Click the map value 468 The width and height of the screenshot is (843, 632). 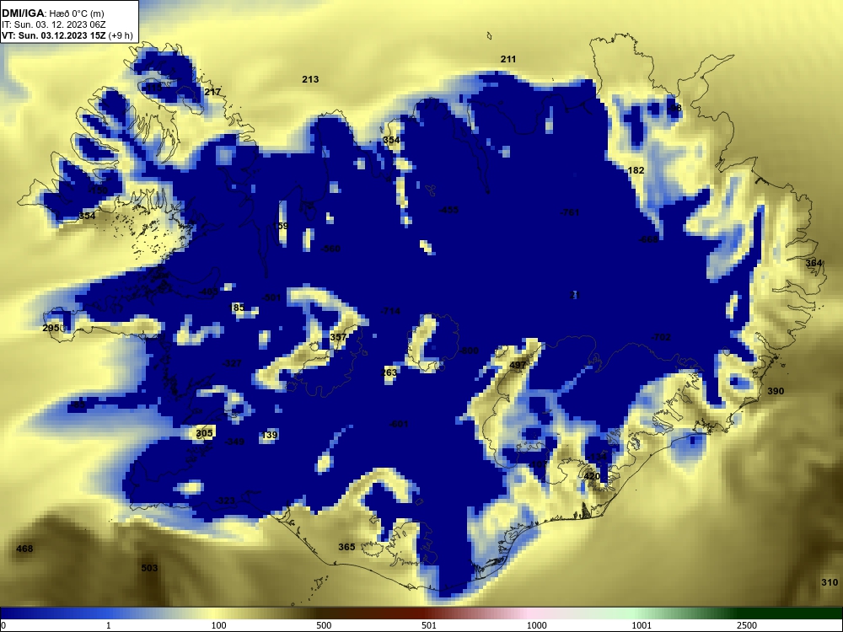(24, 549)
